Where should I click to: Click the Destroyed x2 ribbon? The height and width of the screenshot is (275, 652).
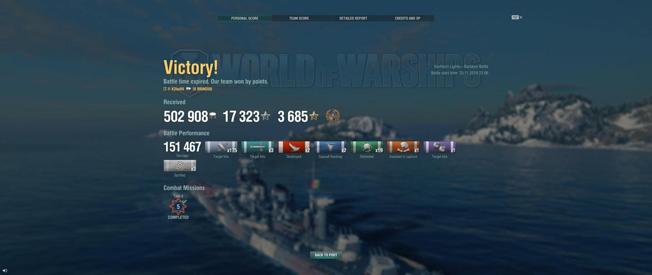click(294, 147)
